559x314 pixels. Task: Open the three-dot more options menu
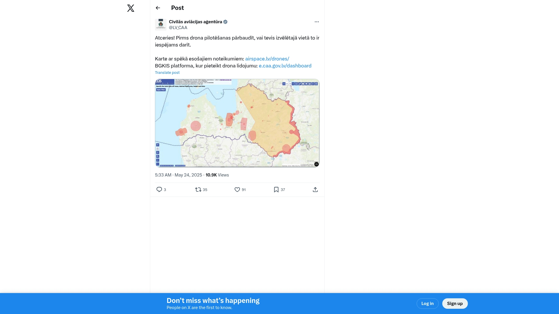pos(317,22)
